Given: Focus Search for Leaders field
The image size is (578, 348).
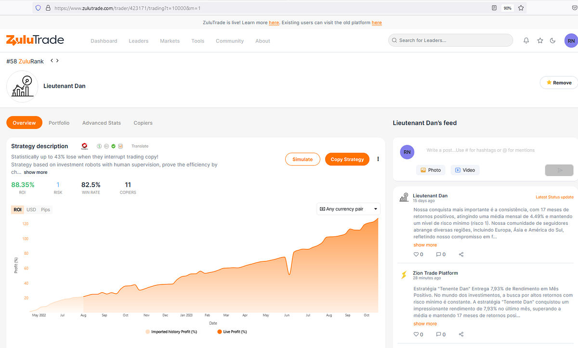Looking at the screenshot, I should [450, 40].
